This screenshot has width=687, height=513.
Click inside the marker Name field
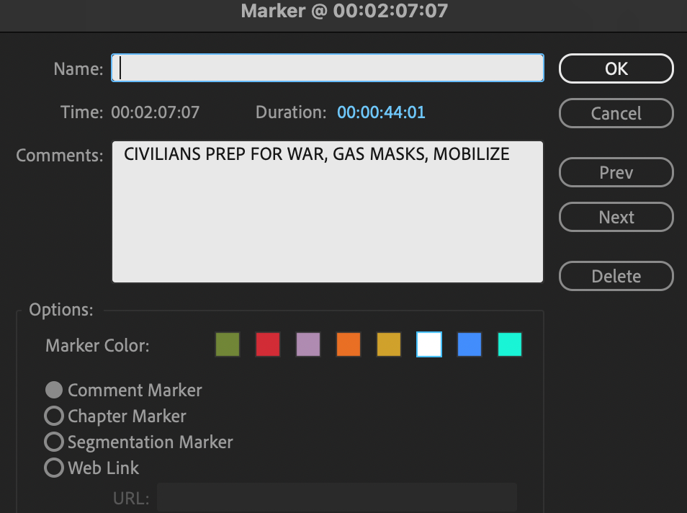327,68
